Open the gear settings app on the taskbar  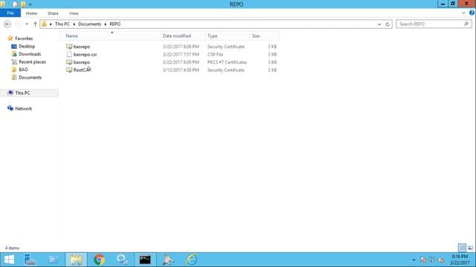[122, 260]
